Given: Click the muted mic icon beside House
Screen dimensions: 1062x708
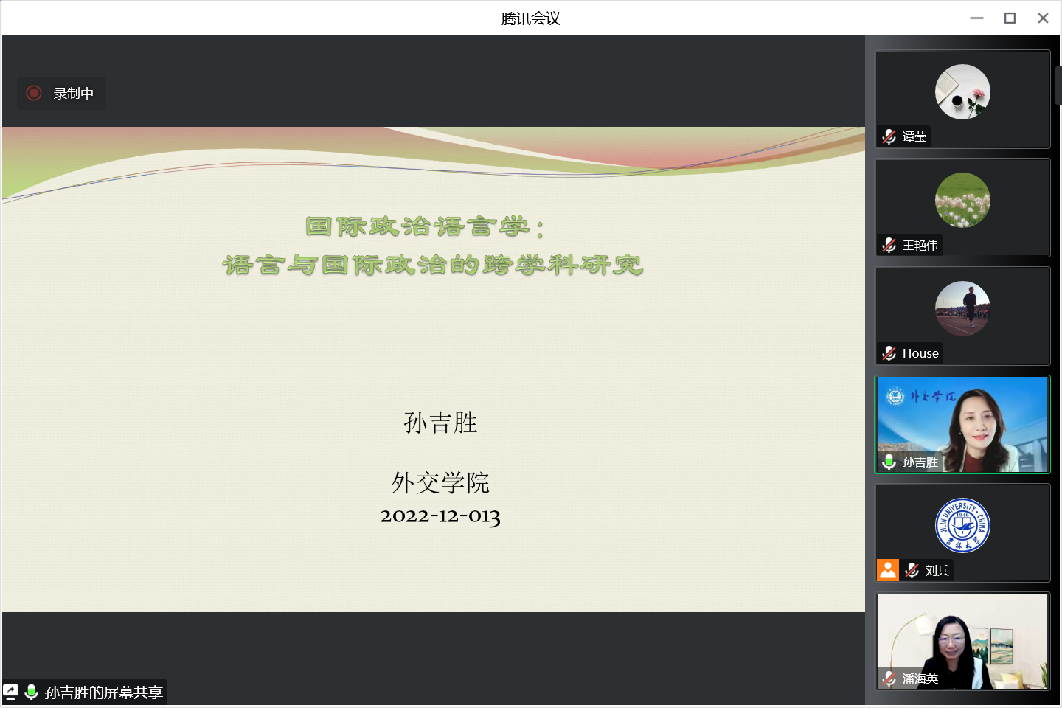Looking at the screenshot, I should click(x=889, y=353).
